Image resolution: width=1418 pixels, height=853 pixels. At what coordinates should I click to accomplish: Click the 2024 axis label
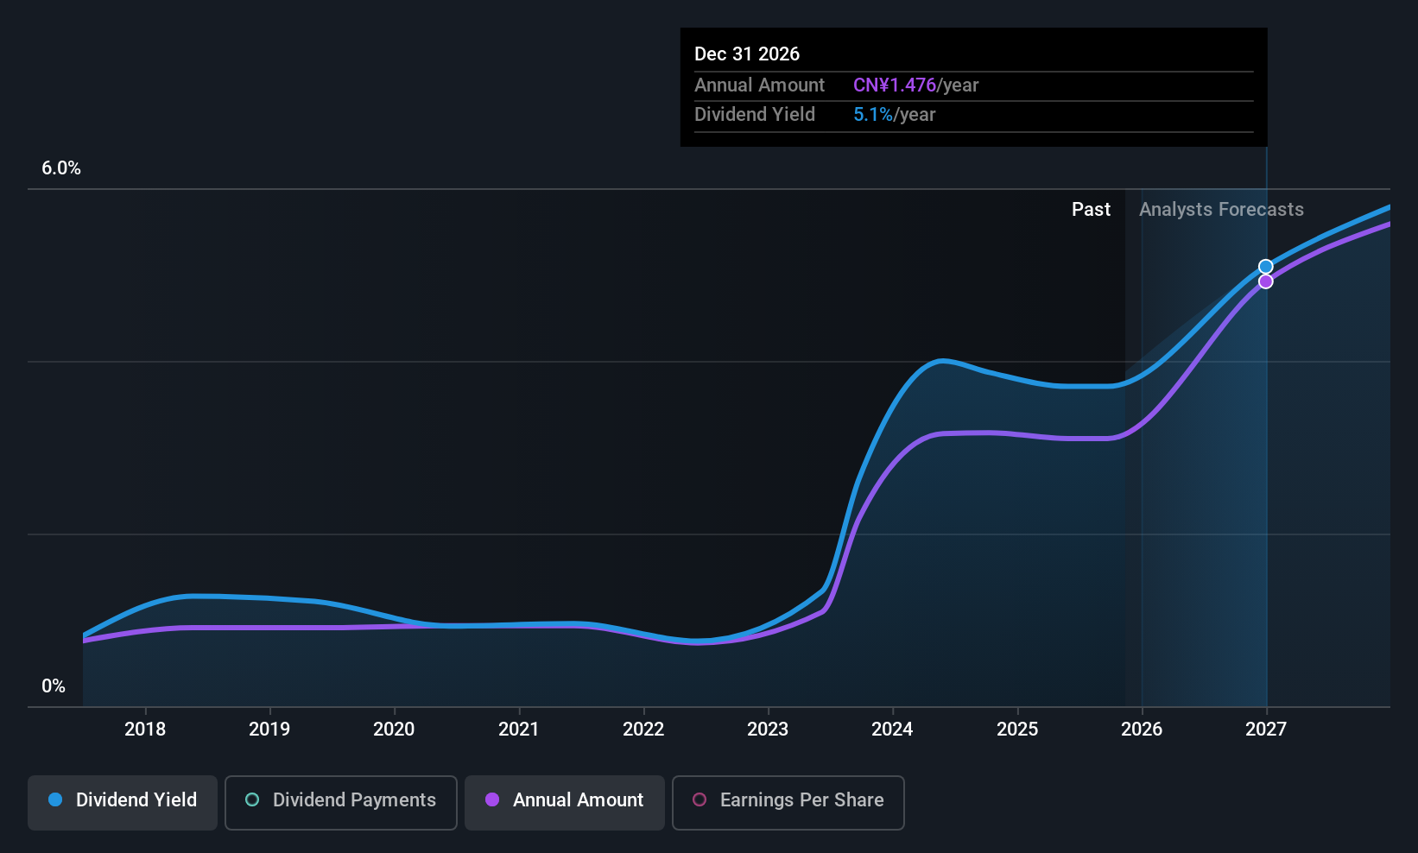tap(892, 729)
